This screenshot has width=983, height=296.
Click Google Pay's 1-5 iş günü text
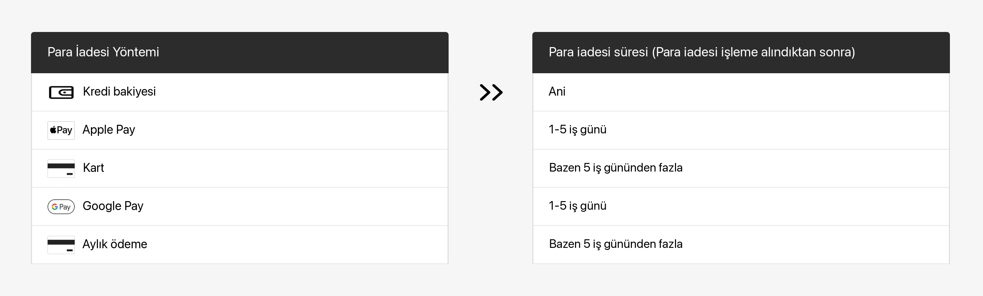coord(577,206)
